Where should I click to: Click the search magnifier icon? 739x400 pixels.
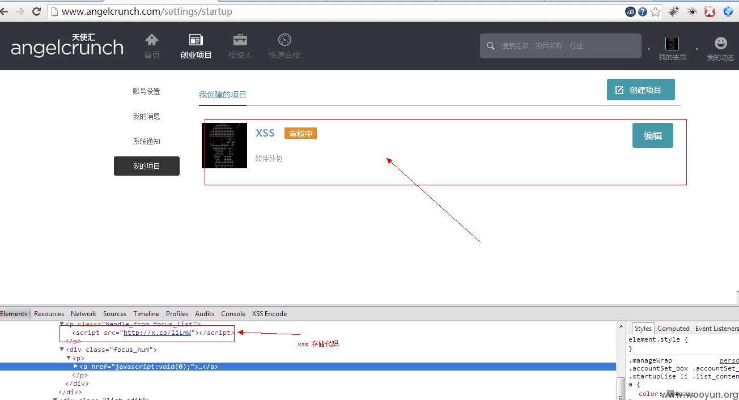click(491, 46)
